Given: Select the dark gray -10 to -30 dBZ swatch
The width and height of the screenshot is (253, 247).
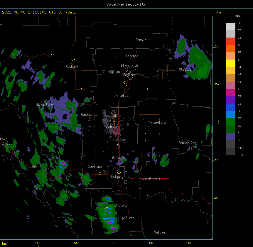Looking at the screenshot, I should (x=231, y=151).
